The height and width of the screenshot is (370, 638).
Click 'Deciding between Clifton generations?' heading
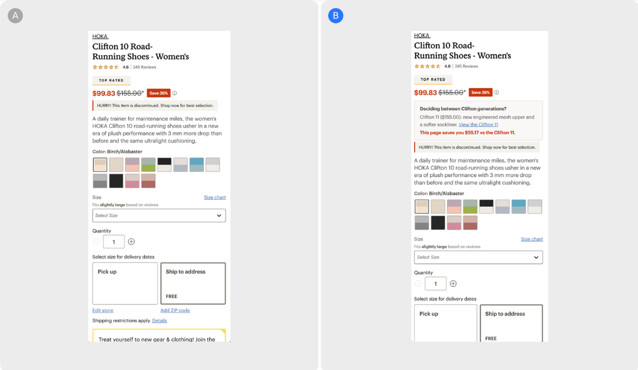click(x=463, y=109)
